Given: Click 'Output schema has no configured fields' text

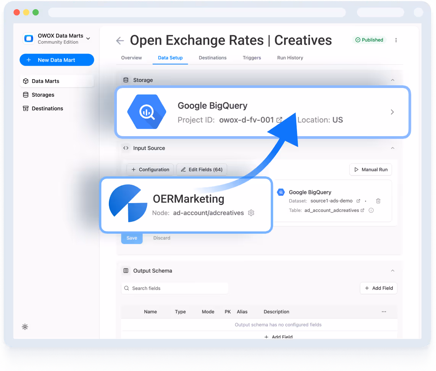Looking at the screenshot, I should pos(278,324).
